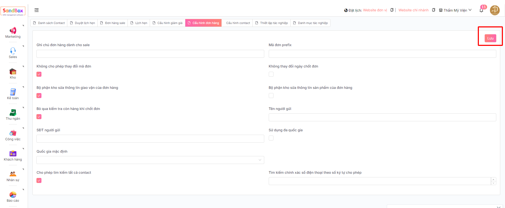Switch to the Cấu hình giảm giá tab
This screenshot has width=505, height=208.
click(x=167, y=23)
